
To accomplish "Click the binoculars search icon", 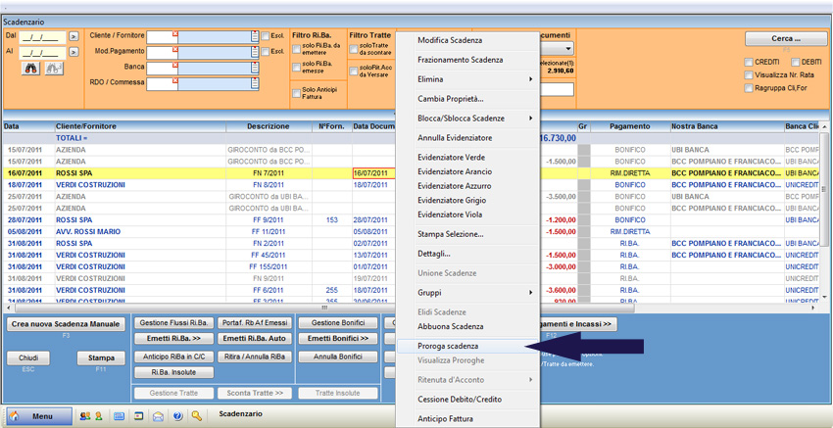I will click(x=30, y=69).
